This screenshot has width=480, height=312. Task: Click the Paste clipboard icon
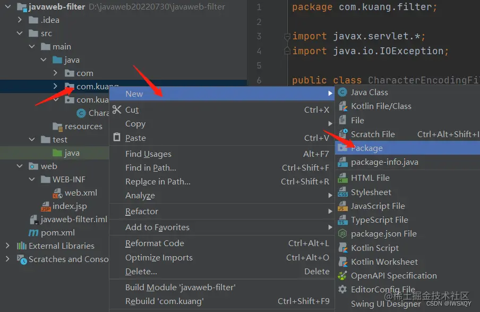pyautogui.click(x=117, y=137)
